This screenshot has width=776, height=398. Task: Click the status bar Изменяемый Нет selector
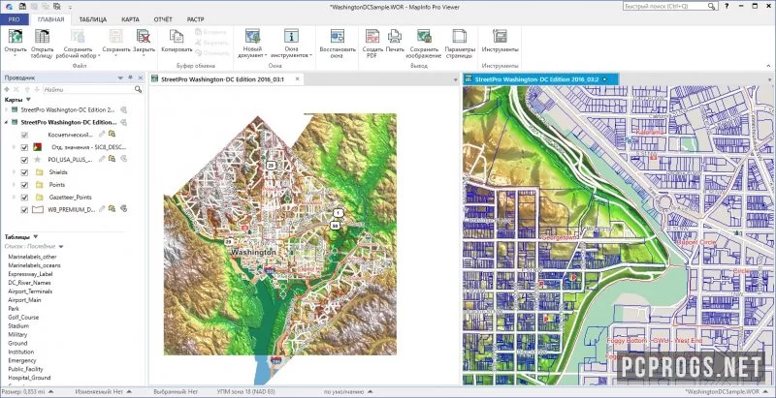pos(103,391)
